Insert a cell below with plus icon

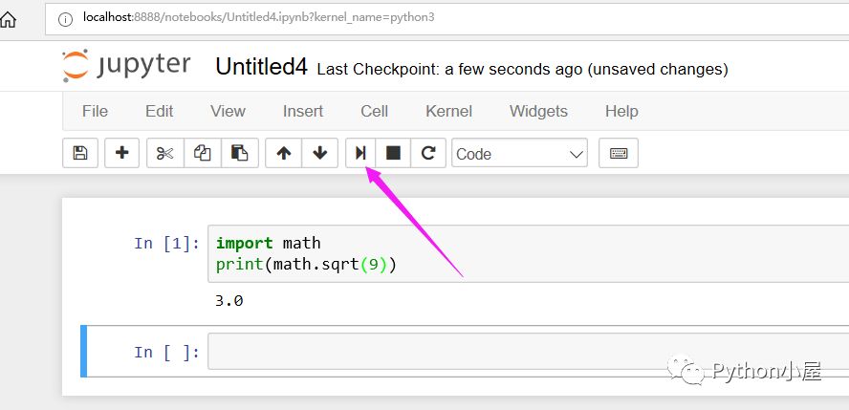(121, 153)
